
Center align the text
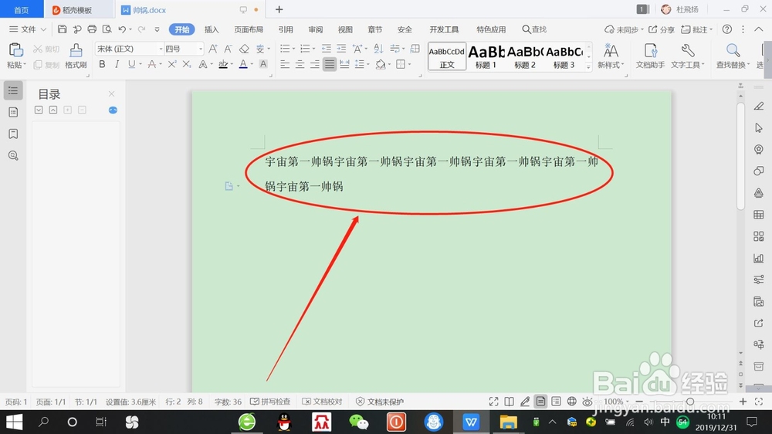(300, 64)
